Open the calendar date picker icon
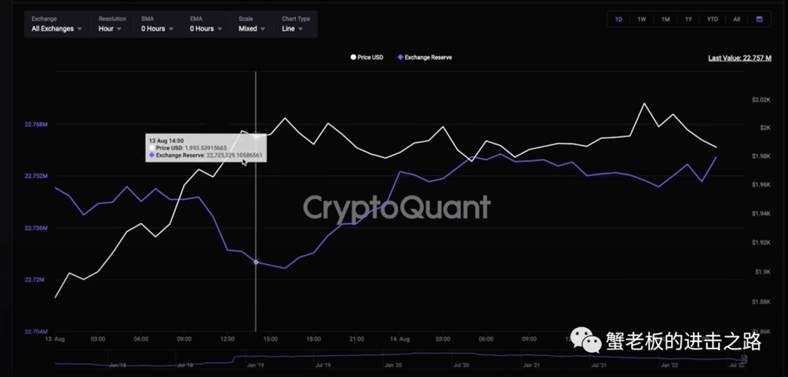 pyautogui.click(x=759, y=19)
